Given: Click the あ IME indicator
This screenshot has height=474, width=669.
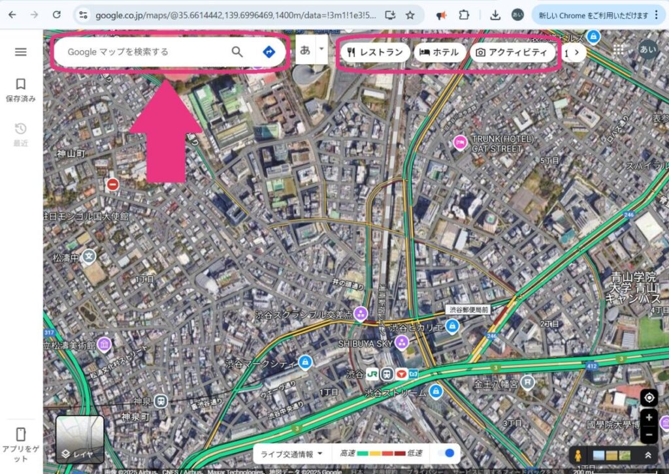Looking at the screenshot, I should 305,50.
